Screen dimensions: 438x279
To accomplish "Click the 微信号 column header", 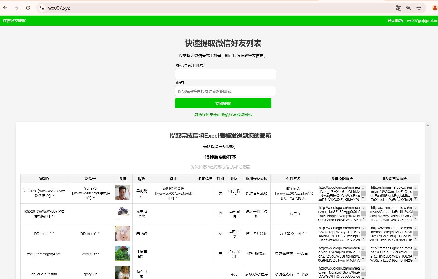I will click(x=90, y=179).
